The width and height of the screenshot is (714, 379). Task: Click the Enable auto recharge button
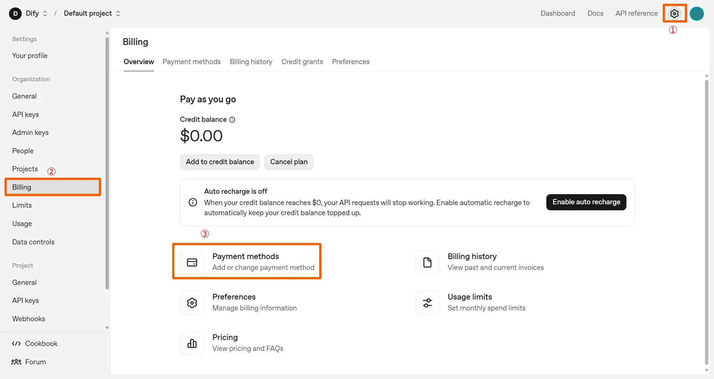[586, 202]
